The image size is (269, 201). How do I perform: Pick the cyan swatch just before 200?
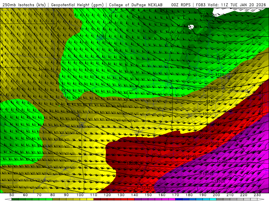[213, 199]
